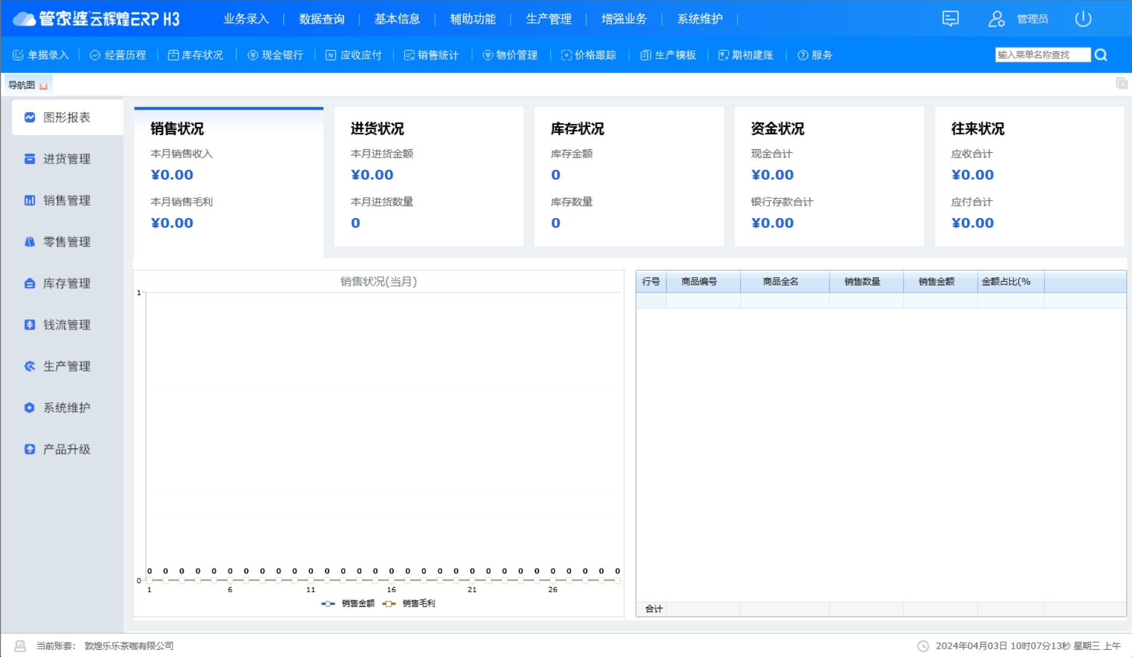Screen dimensions: 1132x657
Task: Click the 销售管理 sidebar icon
Action: (30, 200)
